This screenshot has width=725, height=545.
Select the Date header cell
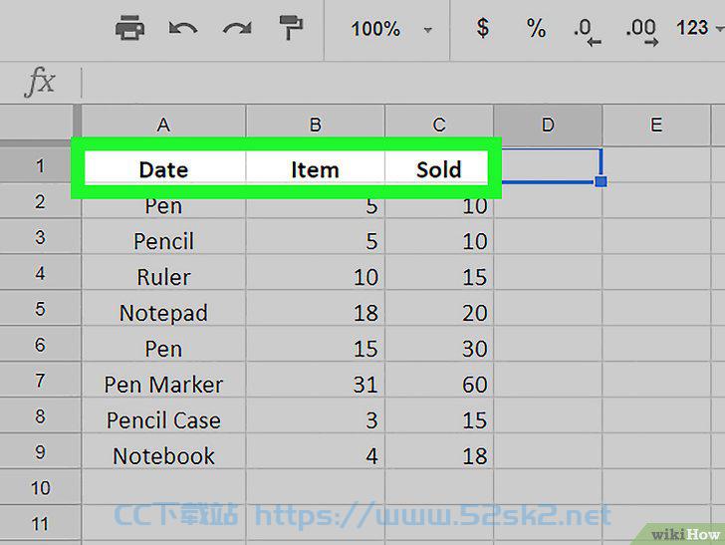click(163, 169)
